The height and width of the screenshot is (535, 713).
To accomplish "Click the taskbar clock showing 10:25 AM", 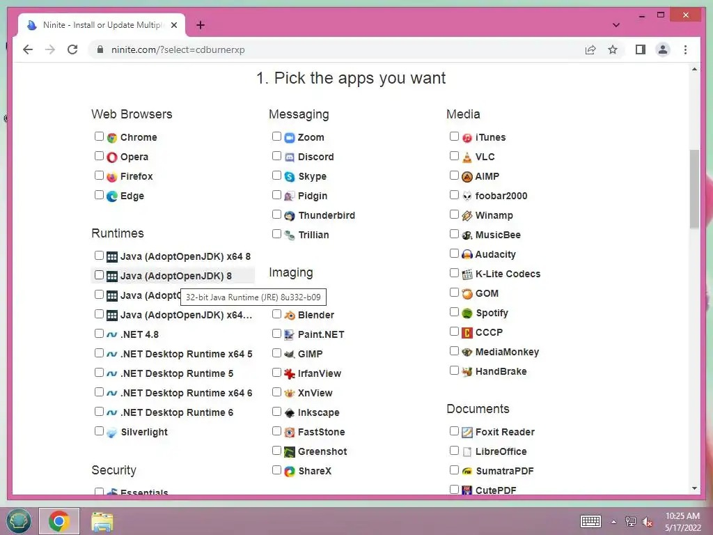I will coord(682,522).
